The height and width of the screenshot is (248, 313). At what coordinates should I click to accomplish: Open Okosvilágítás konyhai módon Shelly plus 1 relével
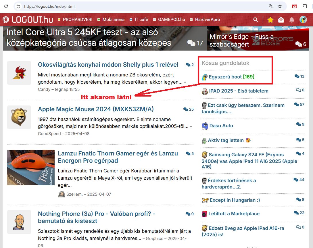[108, 65]
